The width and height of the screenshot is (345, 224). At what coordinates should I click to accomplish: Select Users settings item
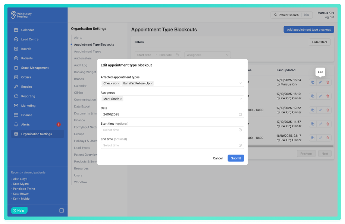pos(78,175)
